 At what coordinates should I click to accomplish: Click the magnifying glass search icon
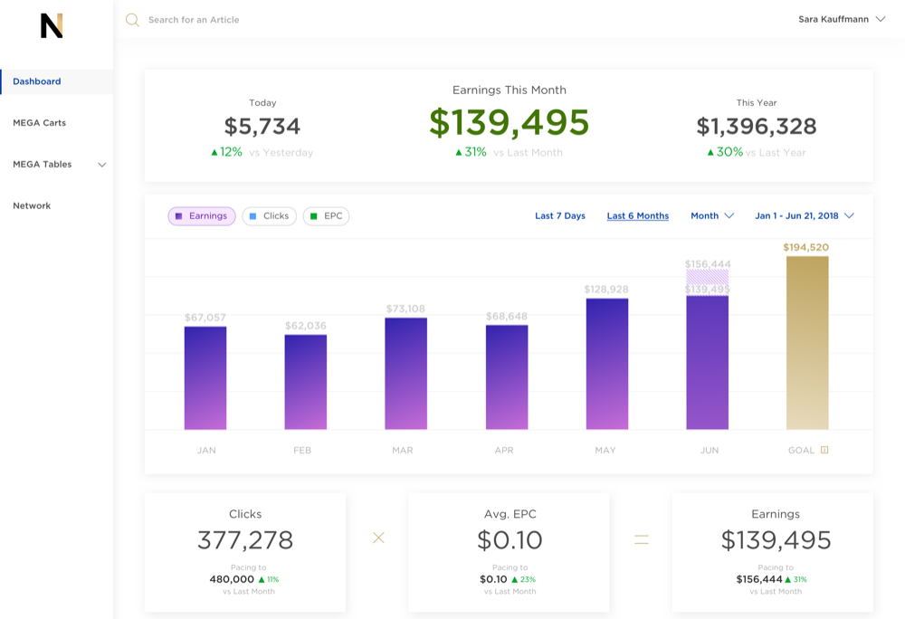tap(132, 20)
